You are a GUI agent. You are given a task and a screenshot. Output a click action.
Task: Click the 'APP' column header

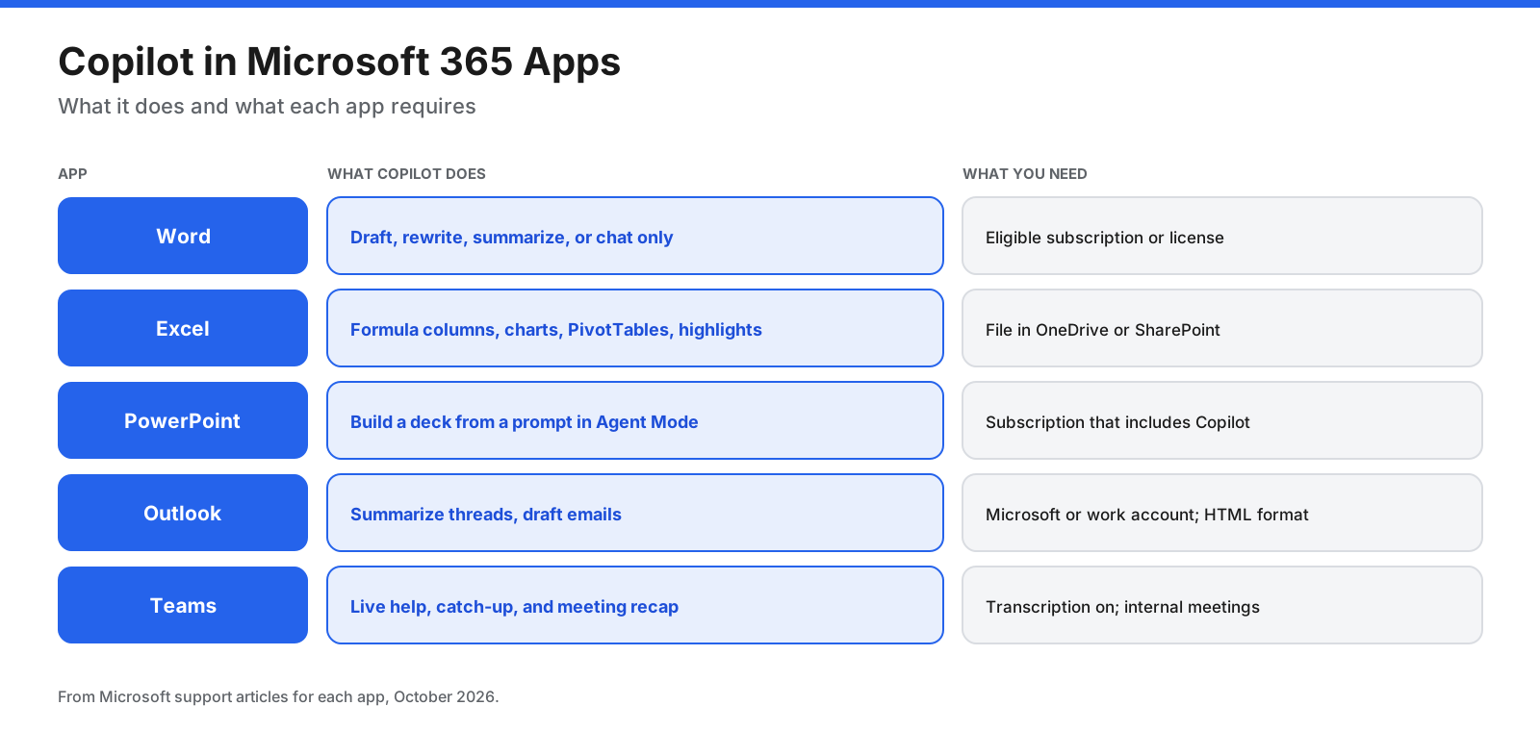pyautogui.click(x=72, y=174)
